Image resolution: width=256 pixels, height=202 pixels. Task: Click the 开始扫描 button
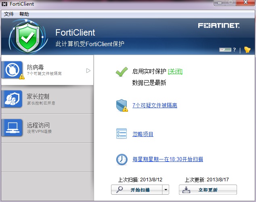click(137, 190)
